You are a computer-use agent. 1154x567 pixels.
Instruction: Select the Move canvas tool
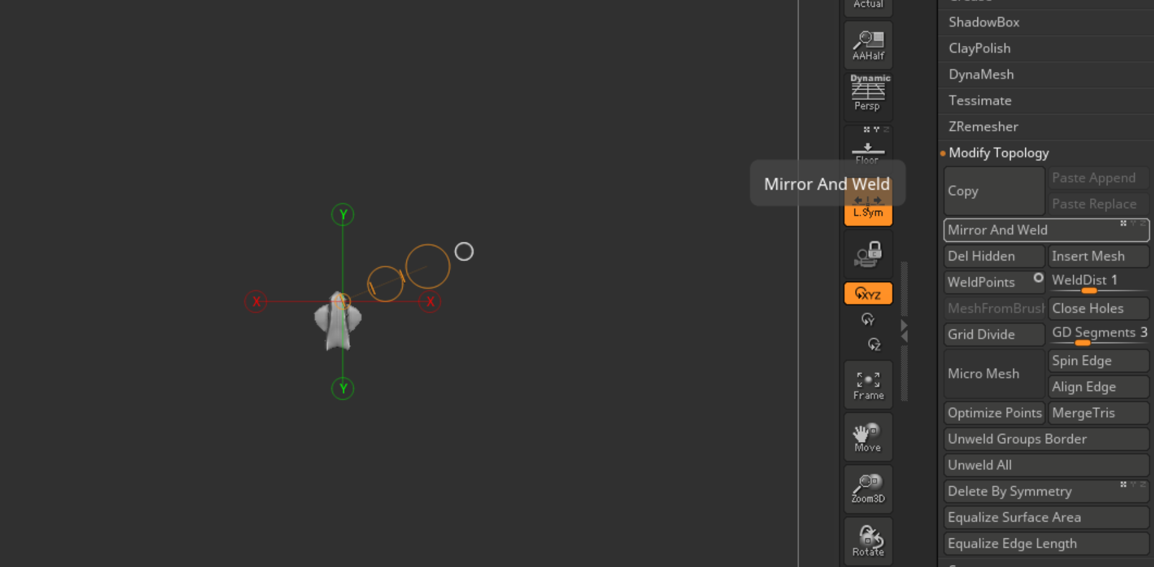(x=868, y=437)
